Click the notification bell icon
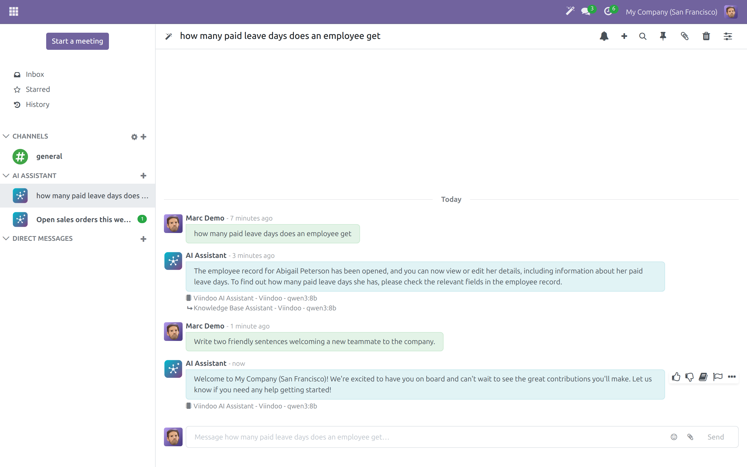The height and width of the screenshot is (467, 747). point(604,36)
